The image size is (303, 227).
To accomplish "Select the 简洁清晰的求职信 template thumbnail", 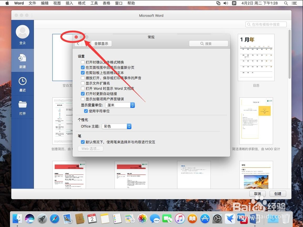I will [256, 121].
